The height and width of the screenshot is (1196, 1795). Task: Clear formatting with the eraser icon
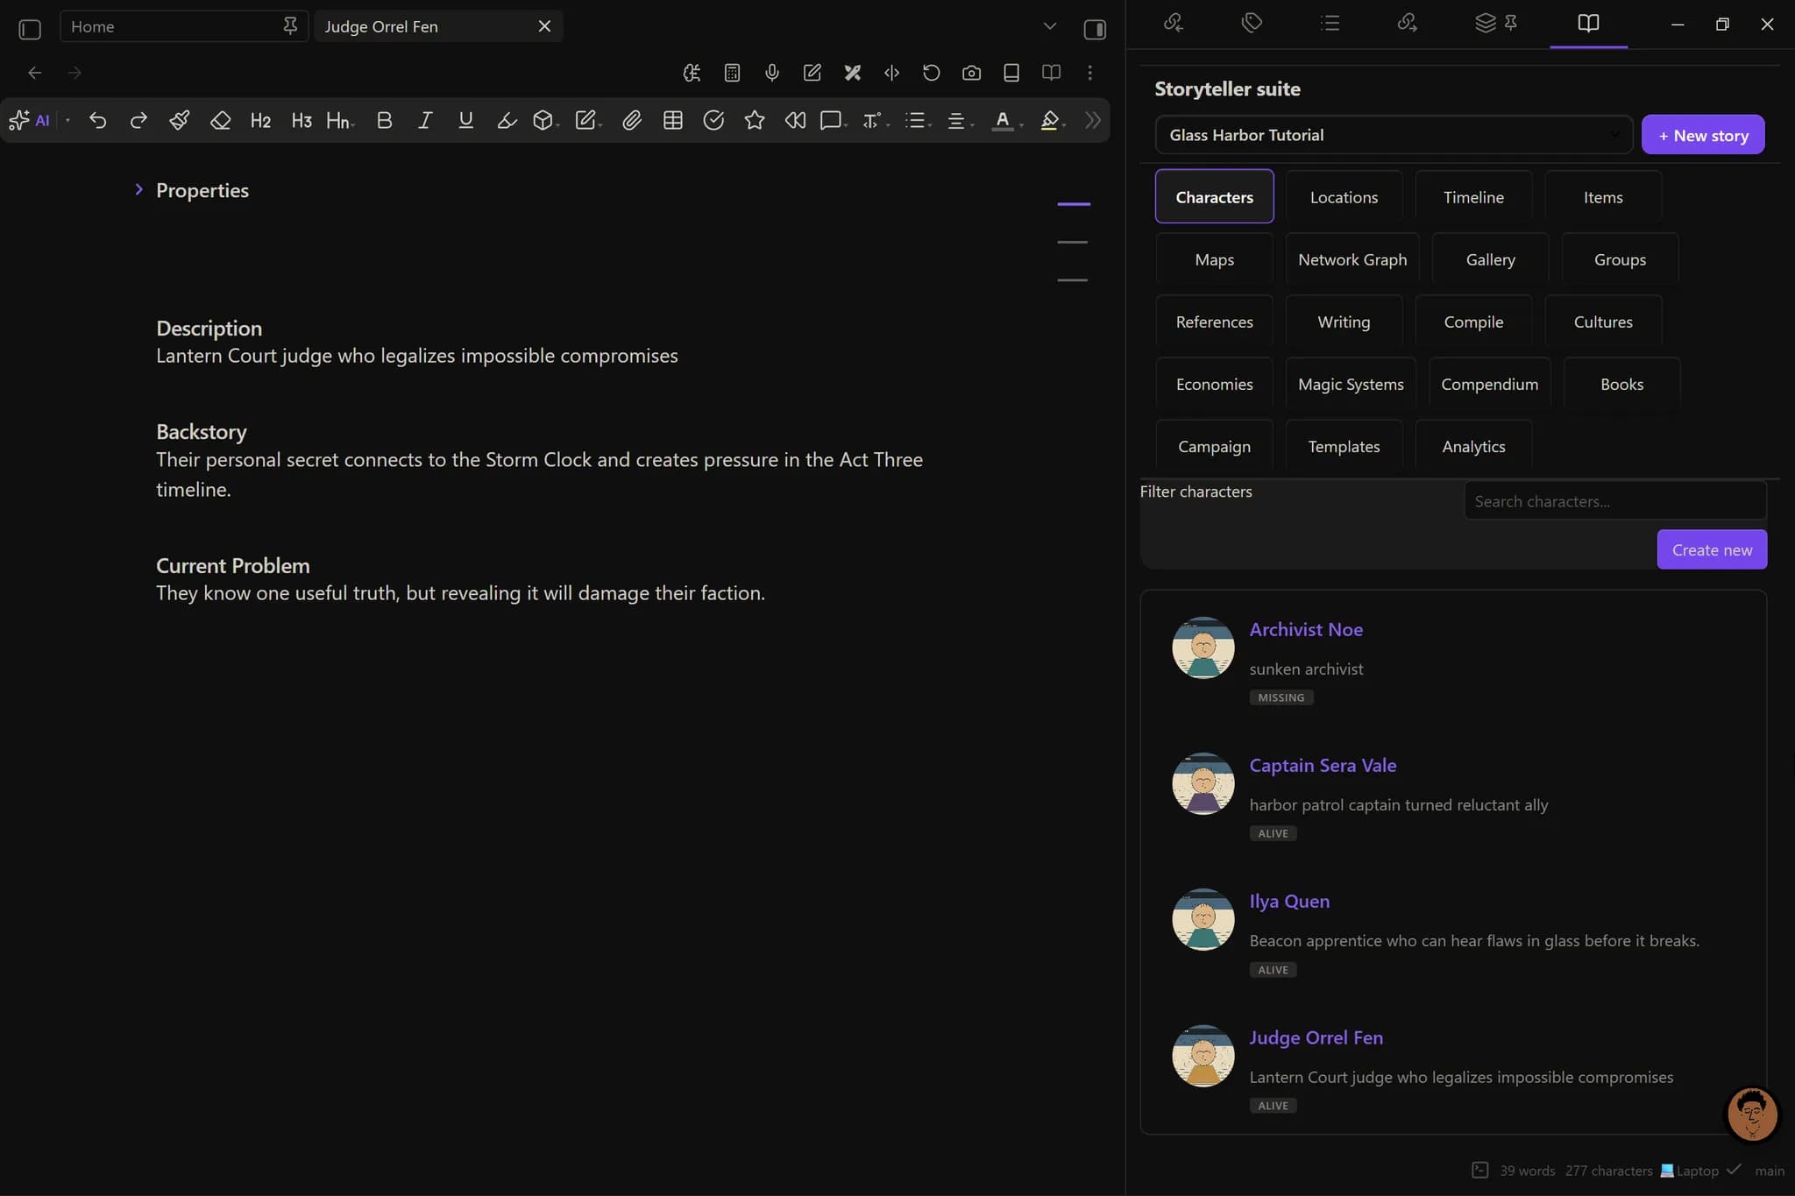pos(220,121)
